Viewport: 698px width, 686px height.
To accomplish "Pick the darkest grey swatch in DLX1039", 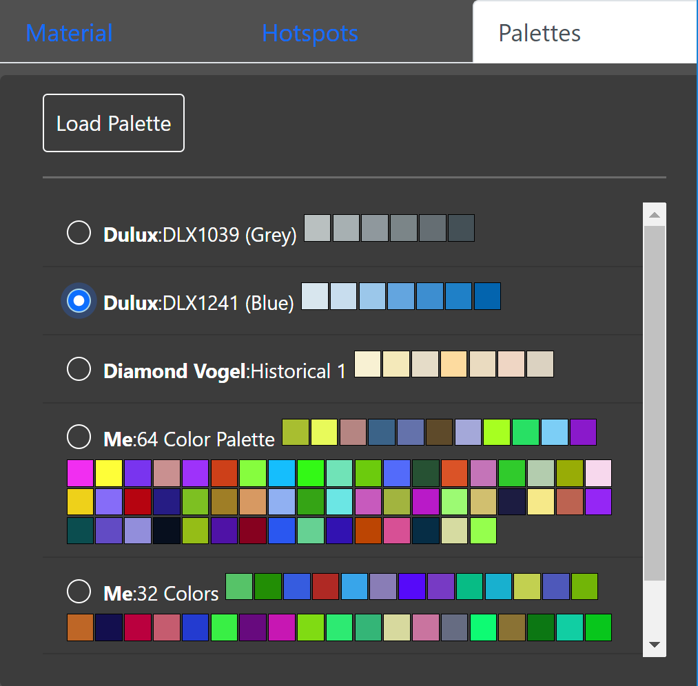I will click(x=461, y=228).
